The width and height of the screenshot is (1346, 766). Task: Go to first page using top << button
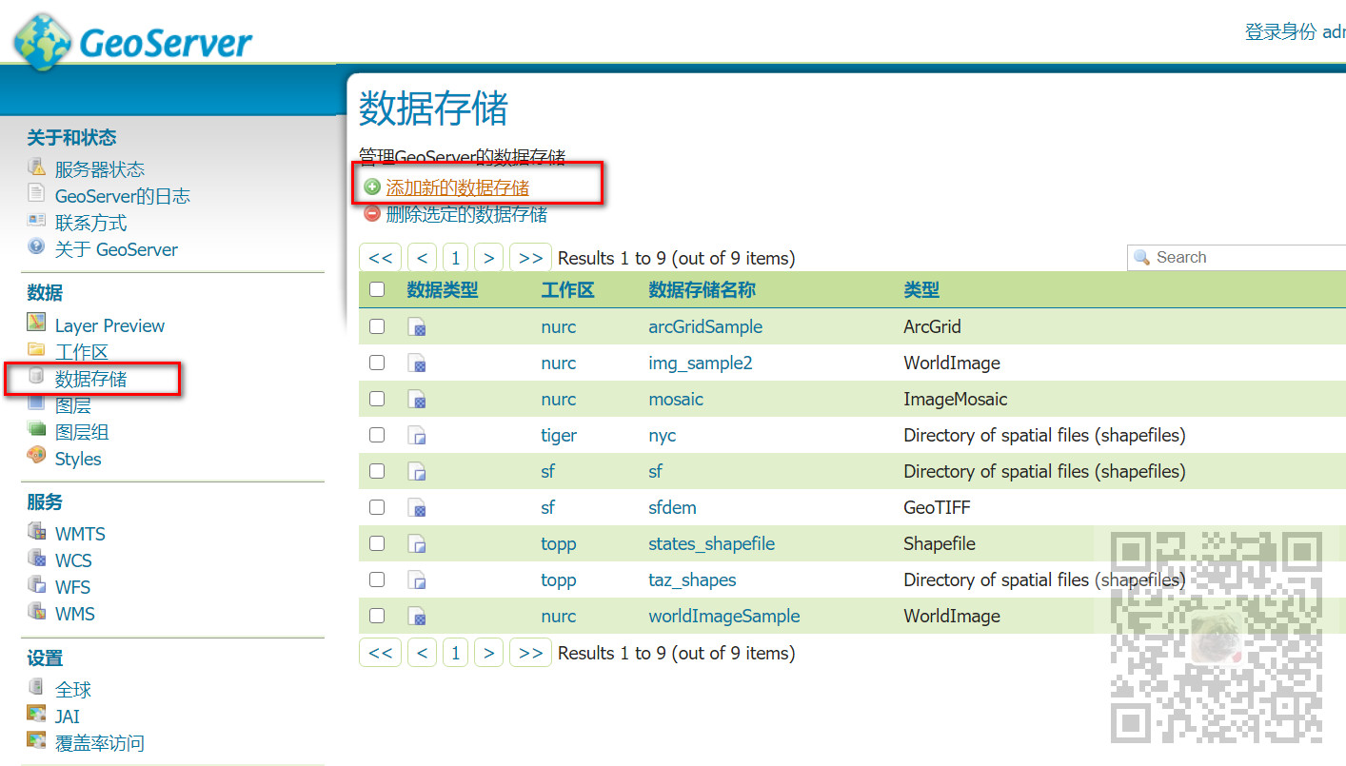coord(380,258)
